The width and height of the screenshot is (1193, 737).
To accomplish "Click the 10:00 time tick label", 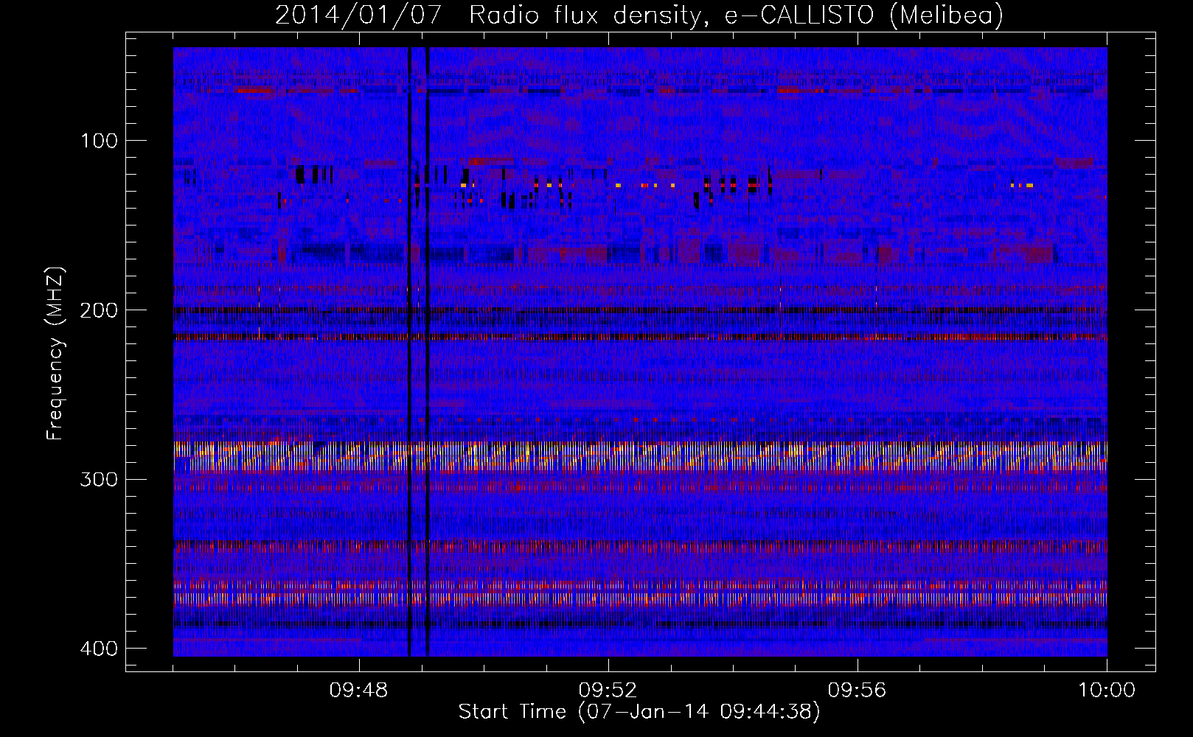I will click(x=1107, y=691).
